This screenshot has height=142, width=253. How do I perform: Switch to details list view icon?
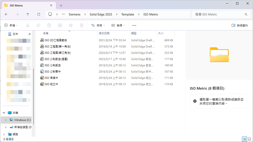(x=245, y=139)
